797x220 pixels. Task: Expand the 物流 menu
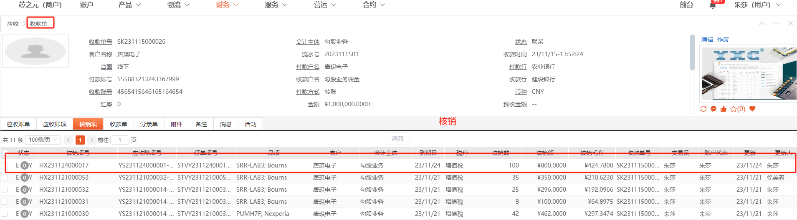tap(178, 5)
